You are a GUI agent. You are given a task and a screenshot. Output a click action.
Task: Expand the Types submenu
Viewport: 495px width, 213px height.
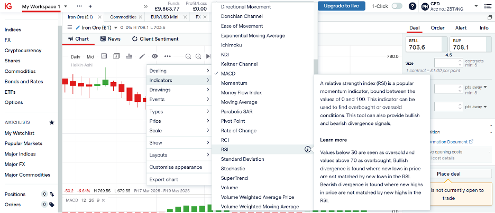179,111
